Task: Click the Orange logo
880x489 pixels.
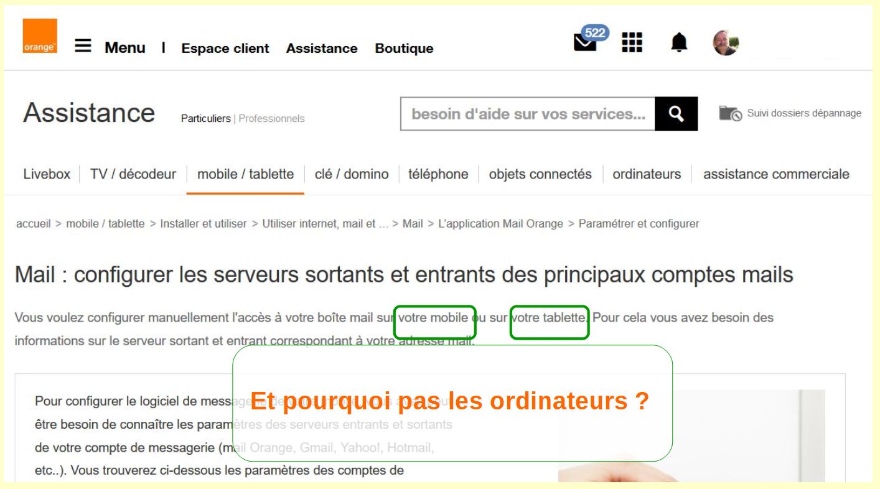Action: [x=40, y=36]
